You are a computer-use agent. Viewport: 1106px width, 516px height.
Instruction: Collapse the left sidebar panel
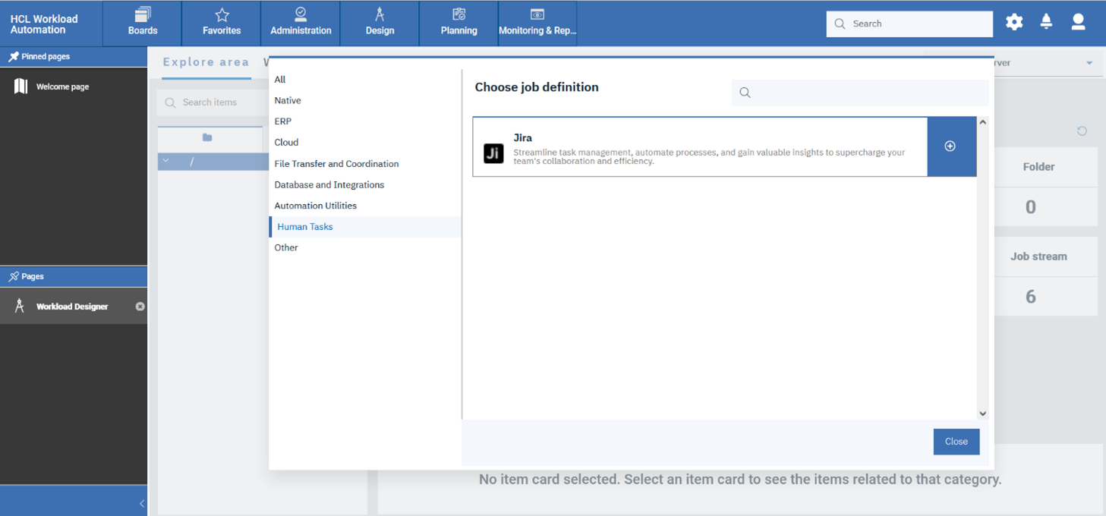(142, 503)
